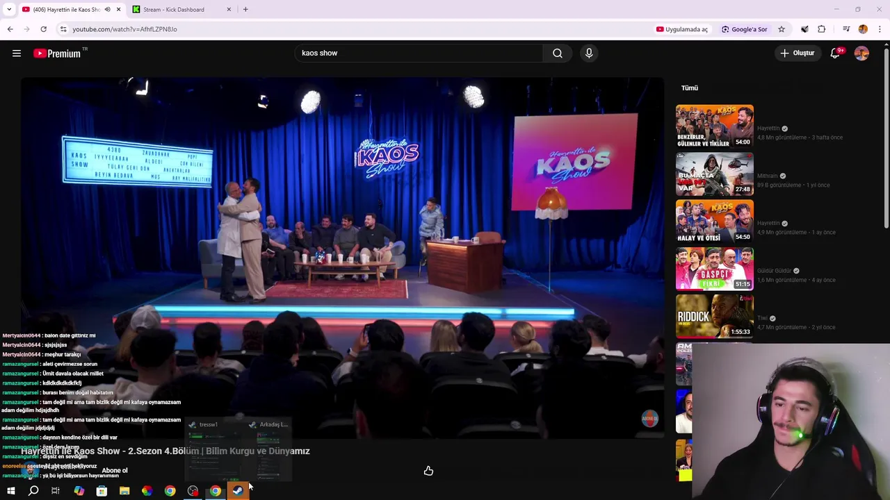Focus the 'kaos show' search box
The width and height of the screenshot is (890, 500).
(420, 53)
